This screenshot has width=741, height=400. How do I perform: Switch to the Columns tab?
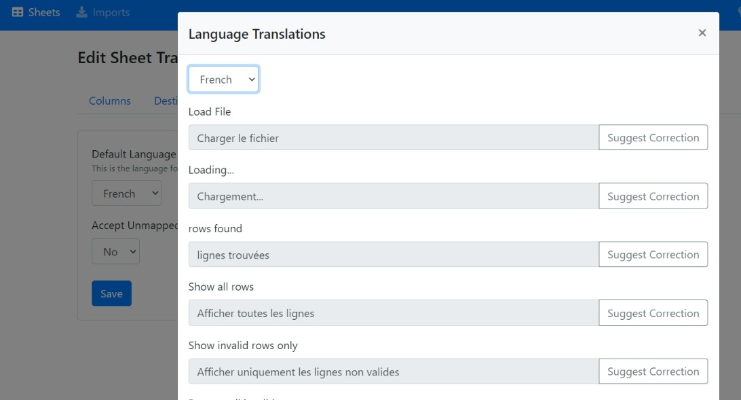[x=110, y=101]
